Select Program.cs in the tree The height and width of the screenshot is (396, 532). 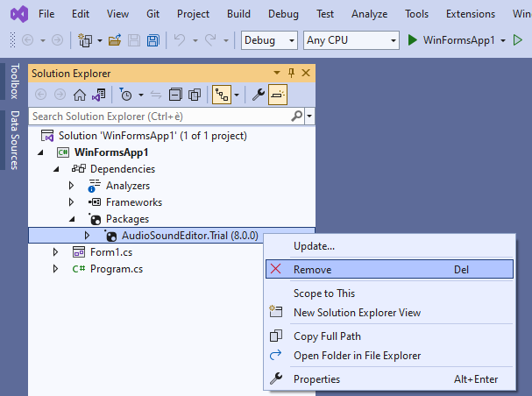tap(116, 269)
